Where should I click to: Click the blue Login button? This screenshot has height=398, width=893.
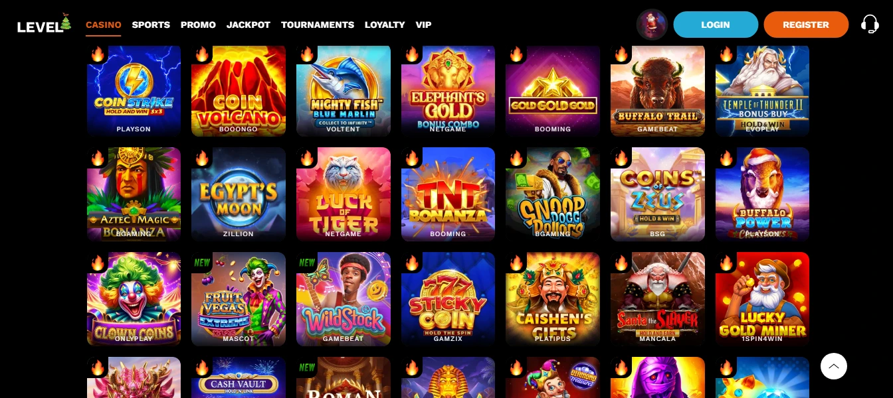(x=716, y=25)
